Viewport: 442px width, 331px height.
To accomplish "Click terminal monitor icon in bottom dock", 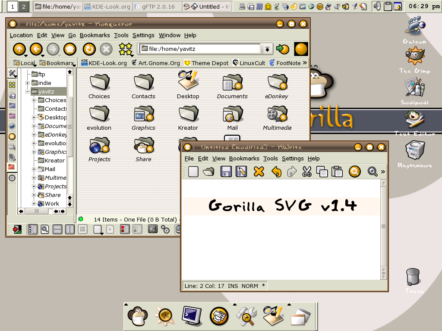I will point(192,316).
